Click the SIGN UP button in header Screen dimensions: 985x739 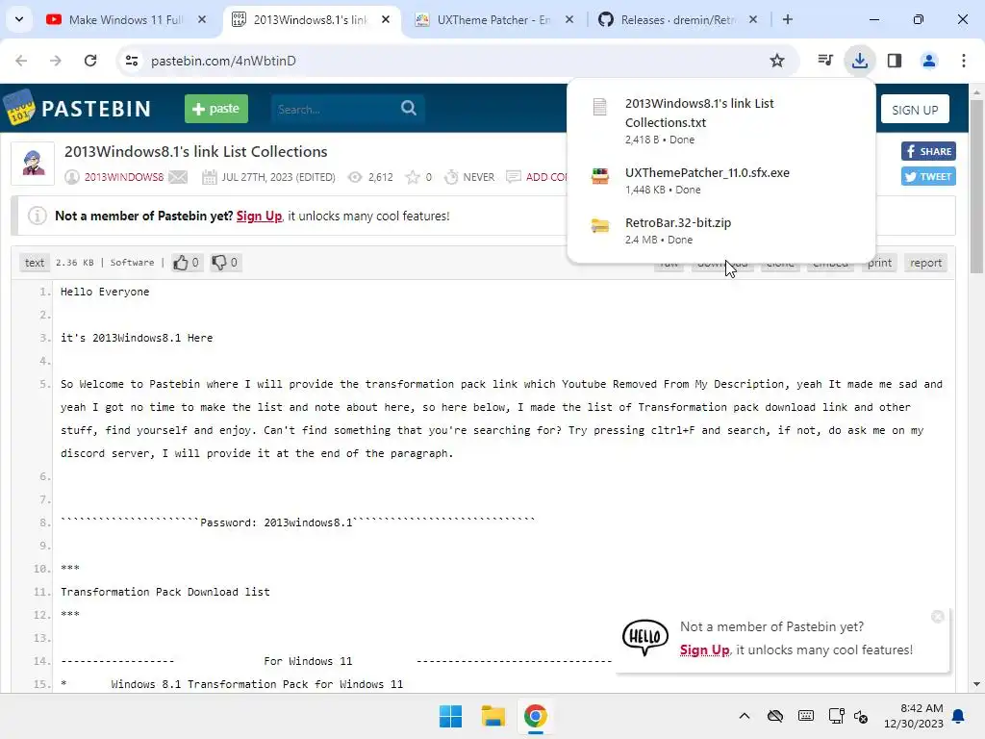click(915, 110)
